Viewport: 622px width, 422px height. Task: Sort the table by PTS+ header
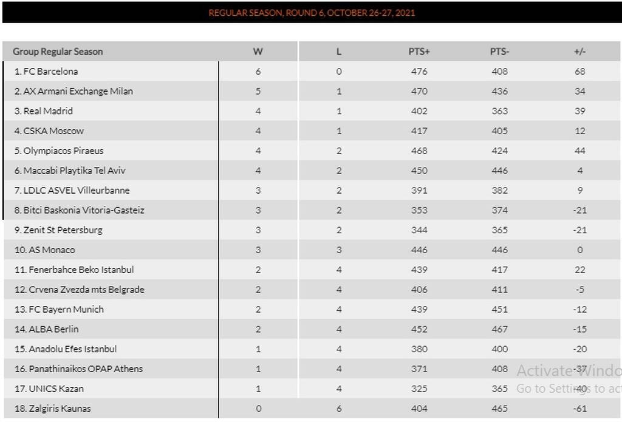coord(419,52)
